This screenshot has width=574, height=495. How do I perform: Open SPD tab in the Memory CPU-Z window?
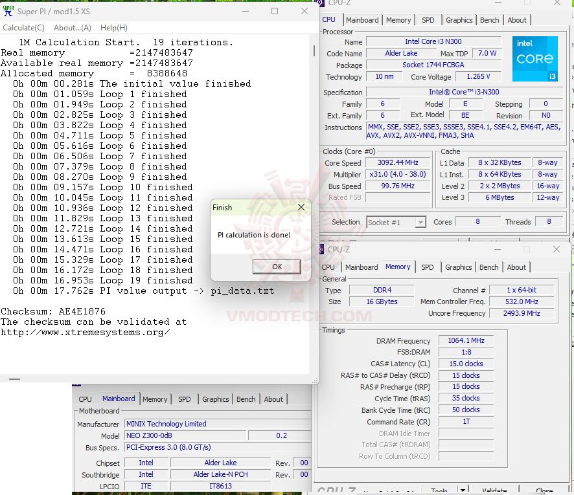[x=427, y=267]
